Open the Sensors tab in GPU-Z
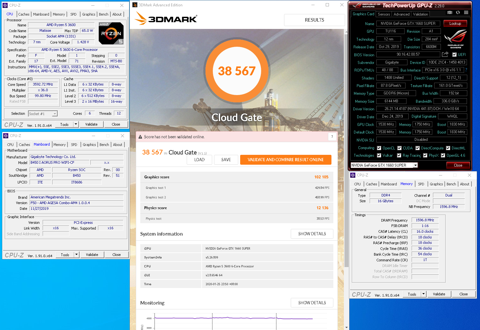The image size is (480, 330). pos(384,14)
